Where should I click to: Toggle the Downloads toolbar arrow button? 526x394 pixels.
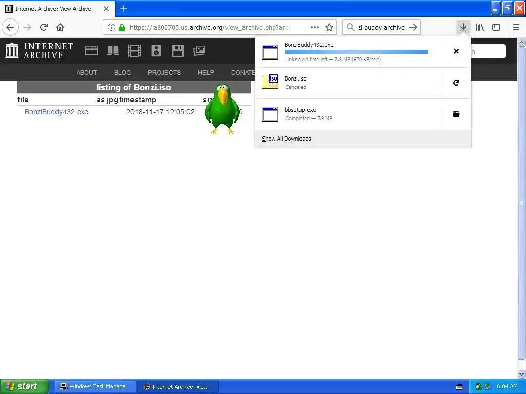pyautogui.click(x=463, y=27)
